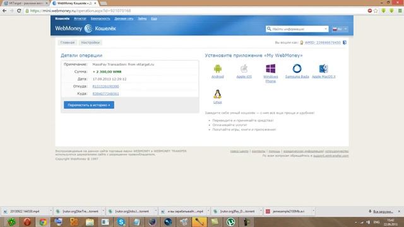Viewport: 404px width, 227px height.
Task: Show all downloads link in download bar
Action: pyautogui.click(x=383, y=211)
